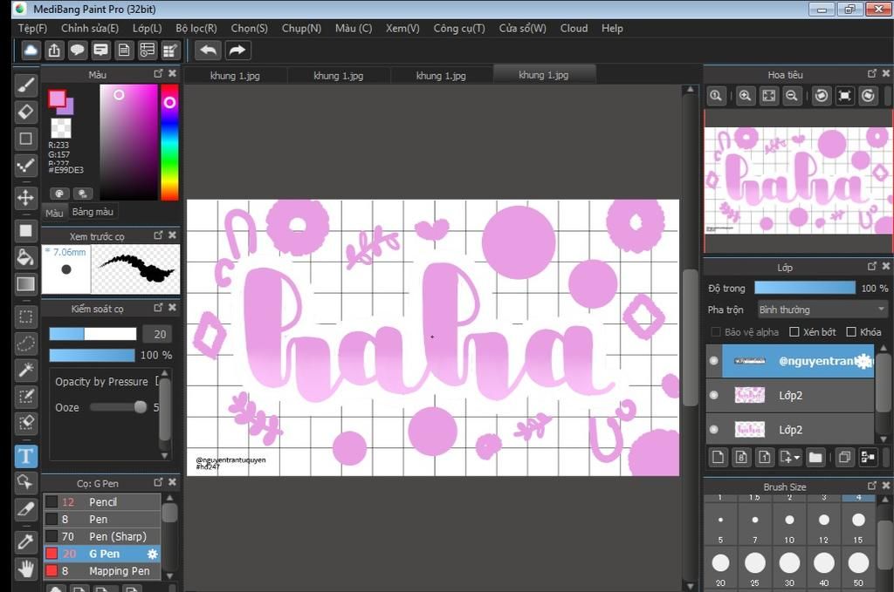
Task: Select the Bucket fill tool
Action: pos(25,257)
